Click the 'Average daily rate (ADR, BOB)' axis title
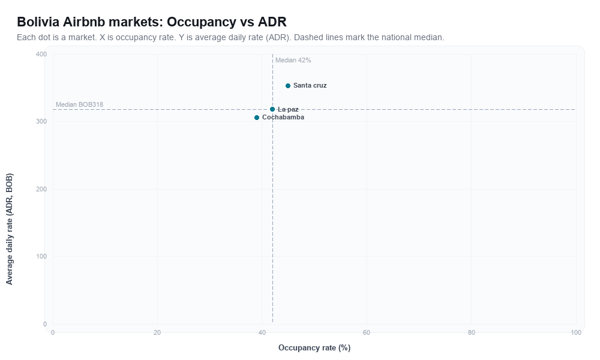The image size is (600, 360). tap(9, 229)
